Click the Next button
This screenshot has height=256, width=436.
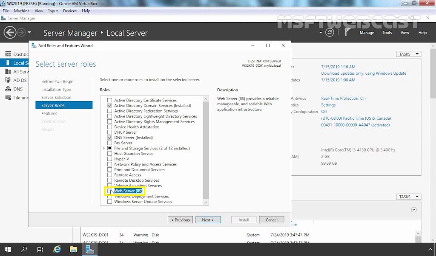coord(208,219)
